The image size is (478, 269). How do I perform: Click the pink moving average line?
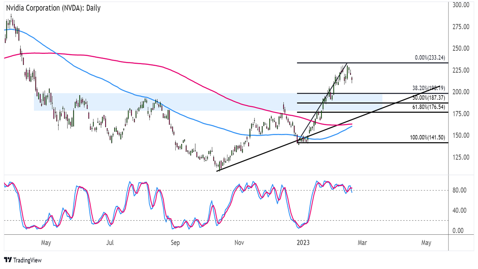coord(119,61)
